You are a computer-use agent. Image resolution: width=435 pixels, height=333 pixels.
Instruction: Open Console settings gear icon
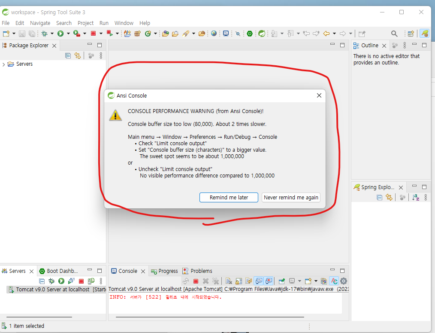(344, 281)
